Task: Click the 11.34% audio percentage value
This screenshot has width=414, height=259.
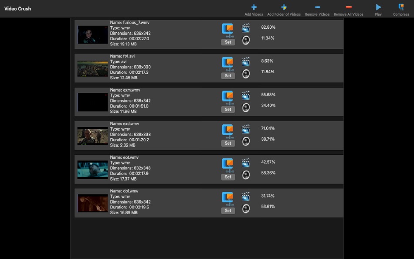Action: [268, 38]
